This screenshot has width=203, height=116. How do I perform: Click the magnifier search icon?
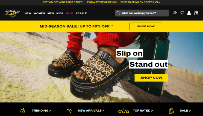click(118, 13)
